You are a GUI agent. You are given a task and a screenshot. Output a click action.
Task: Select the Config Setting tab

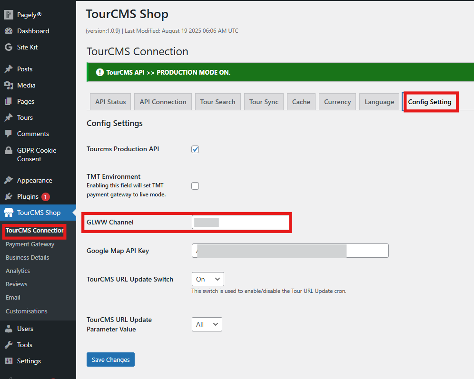(x=430, y=102)
